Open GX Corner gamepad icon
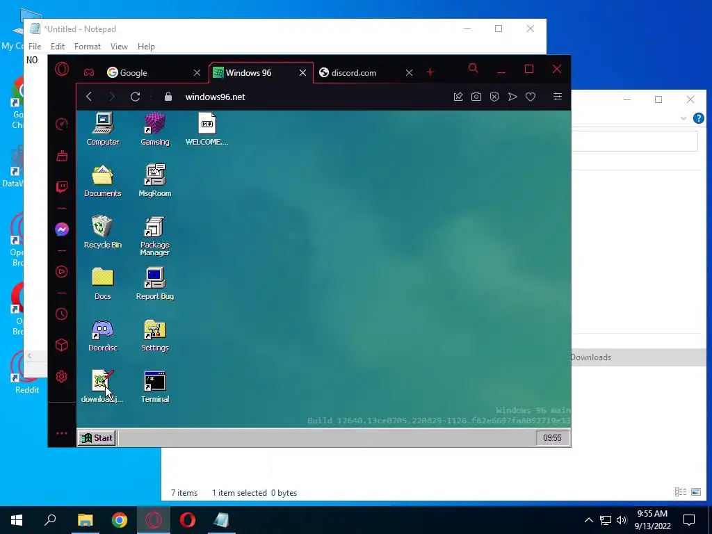712x534 pixels. 89,72
